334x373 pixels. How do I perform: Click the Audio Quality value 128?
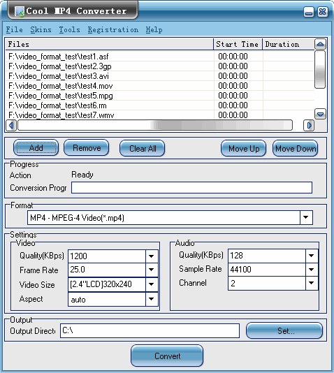pos(236,256)
